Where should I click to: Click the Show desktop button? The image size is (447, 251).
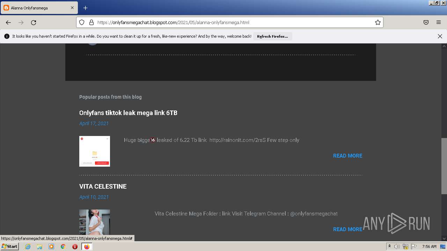[x=443, y=246]
